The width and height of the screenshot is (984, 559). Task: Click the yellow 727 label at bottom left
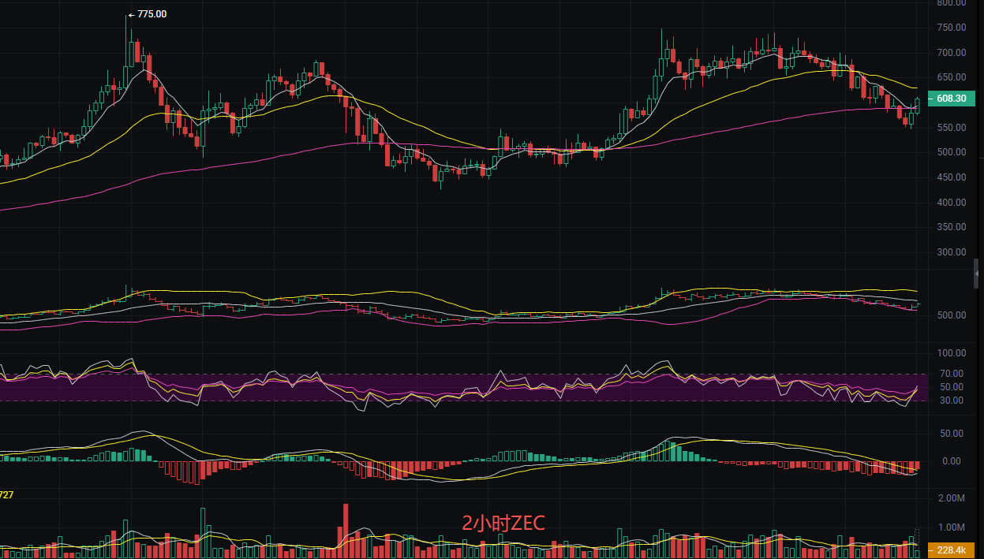(7, 494)
